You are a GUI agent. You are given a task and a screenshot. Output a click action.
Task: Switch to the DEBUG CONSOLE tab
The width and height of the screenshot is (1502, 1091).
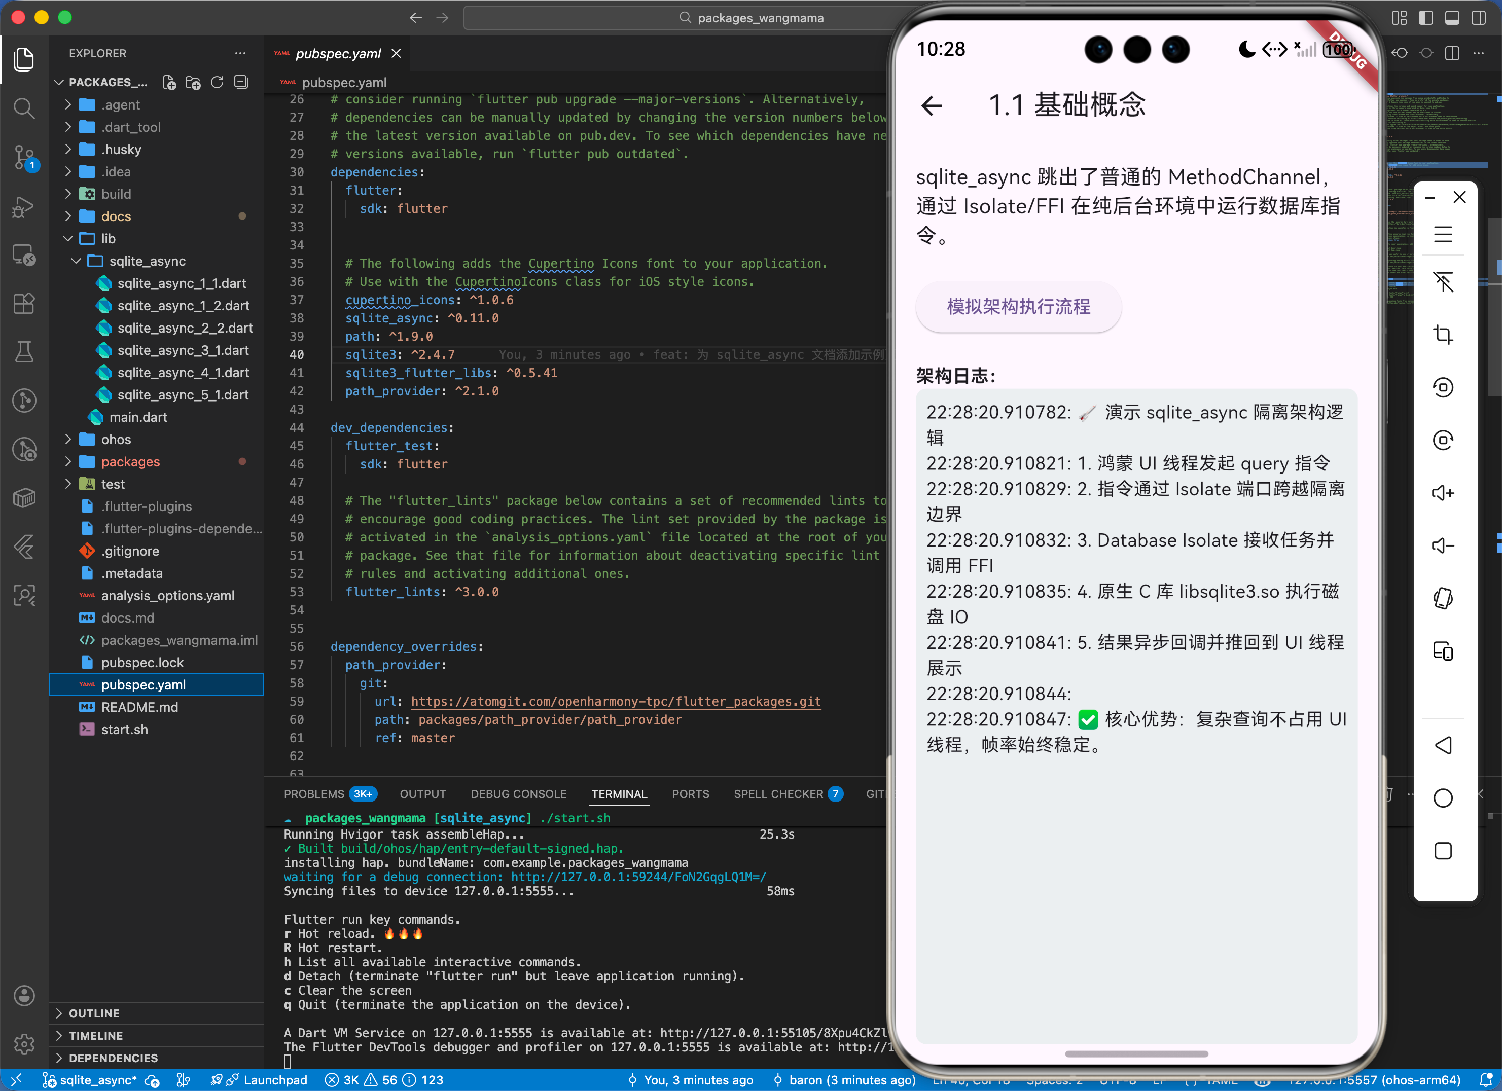point(519,794)
